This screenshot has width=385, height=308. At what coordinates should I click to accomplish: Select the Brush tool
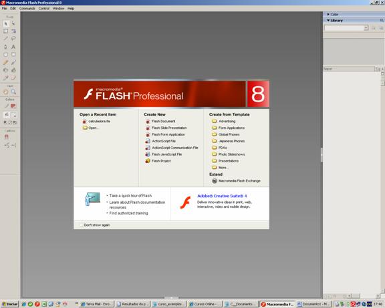tap(13, 62)
